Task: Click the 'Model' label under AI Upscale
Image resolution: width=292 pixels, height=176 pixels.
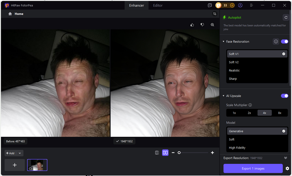Action: 230,123
